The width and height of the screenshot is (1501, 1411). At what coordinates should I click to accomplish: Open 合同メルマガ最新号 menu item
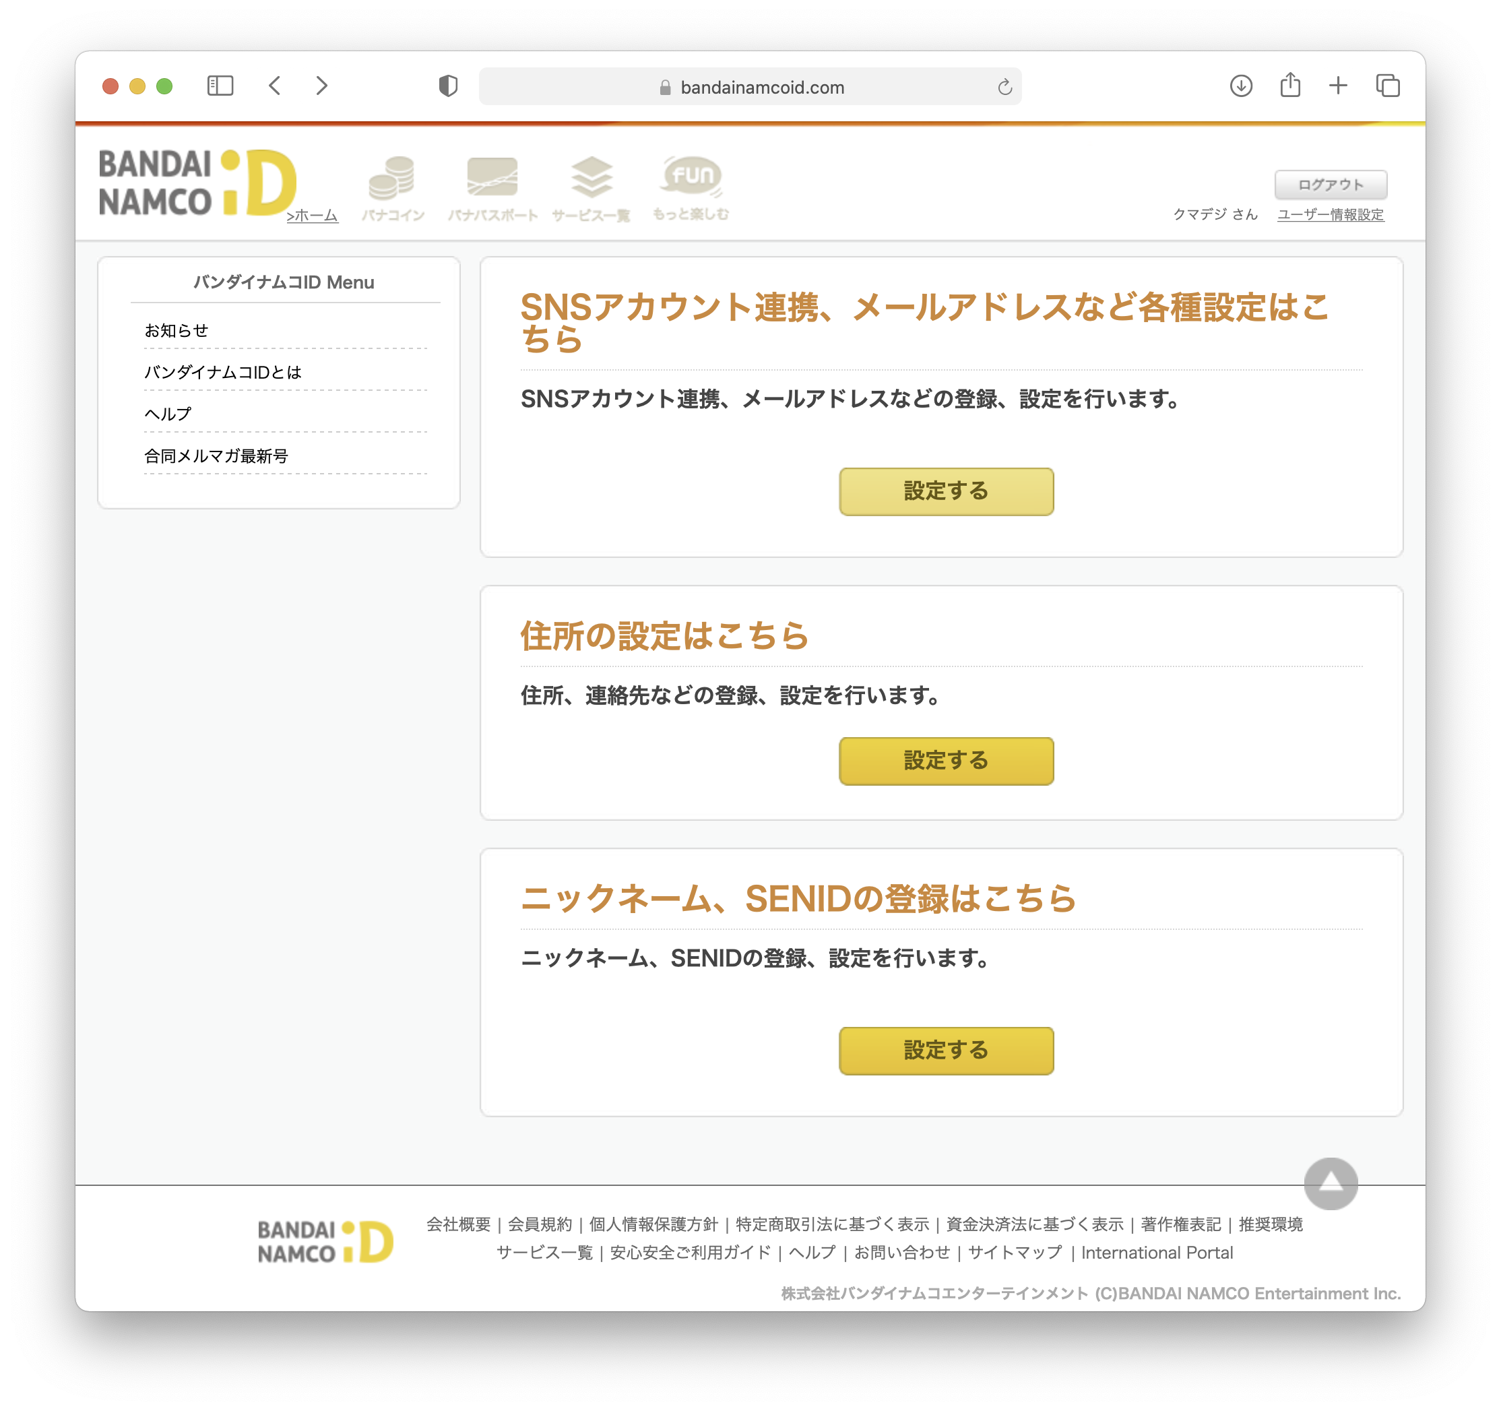[x=216, y=456]
